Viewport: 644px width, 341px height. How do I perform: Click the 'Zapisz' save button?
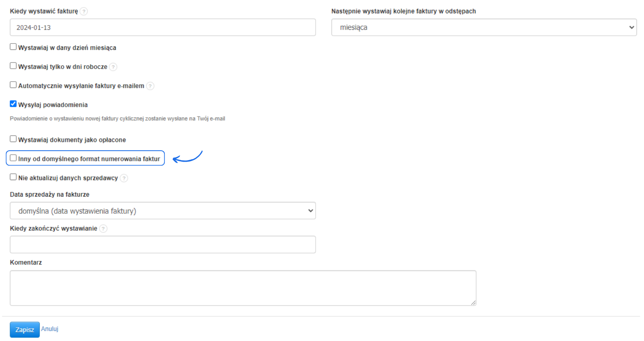pyautogui.click(x=24, y=330)
